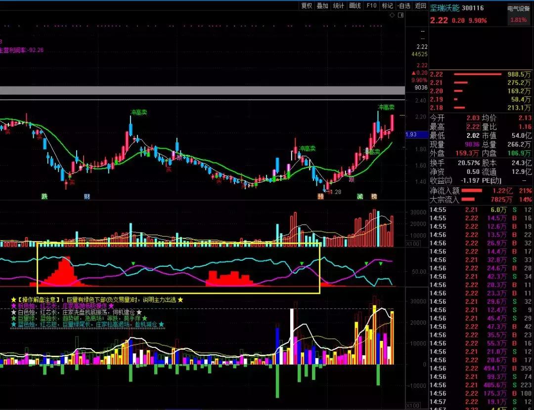534x410 pixels.
Task: Click the leftmost green triangle signal marker
Action: click(133, 263)
